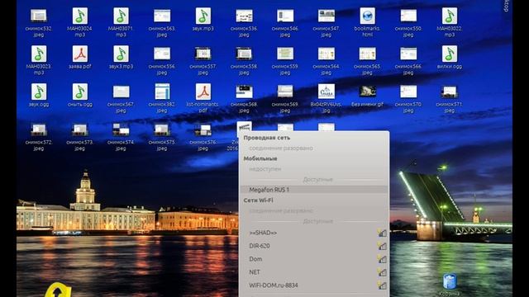Open the bookmarks.html file icon
This screenshot has height=297, width=529.
tap(367, 16)
